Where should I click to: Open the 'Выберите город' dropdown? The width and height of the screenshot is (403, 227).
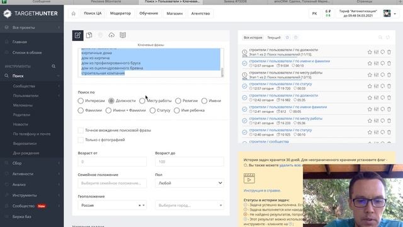190,206
